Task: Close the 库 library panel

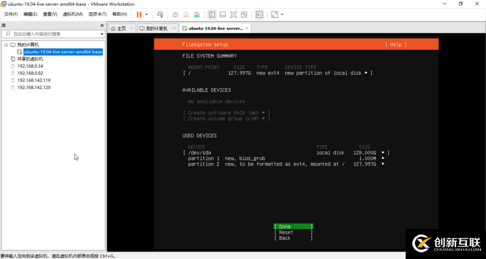Action: click(102, 25)
